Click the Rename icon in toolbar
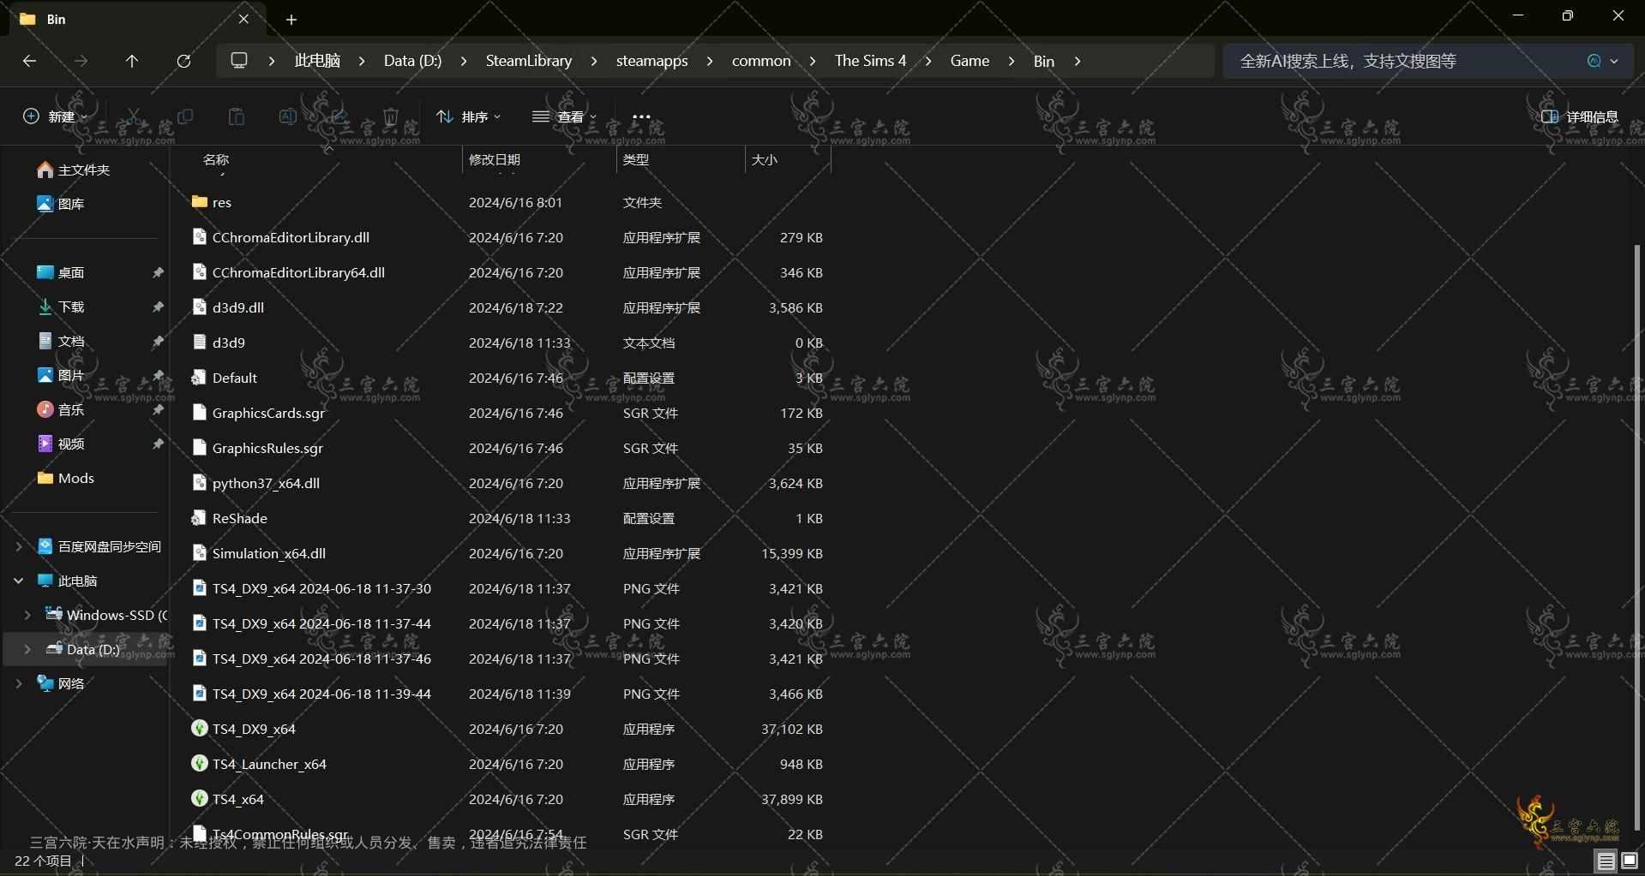This screenshot has width=1645, height=876. [288, 116]
